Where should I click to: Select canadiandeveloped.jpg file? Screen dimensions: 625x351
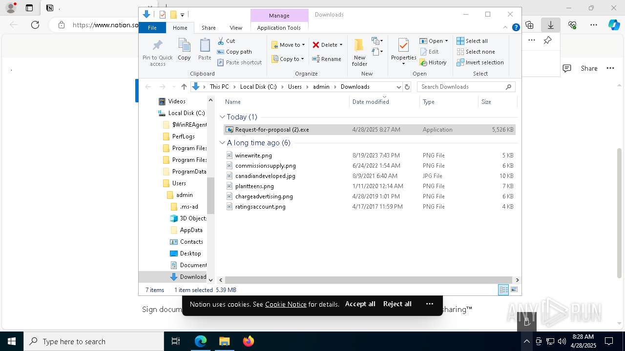point(265,176)
